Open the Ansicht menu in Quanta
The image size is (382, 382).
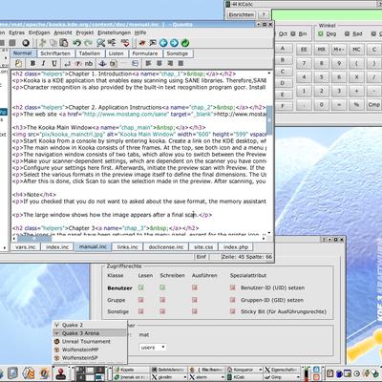63,32
